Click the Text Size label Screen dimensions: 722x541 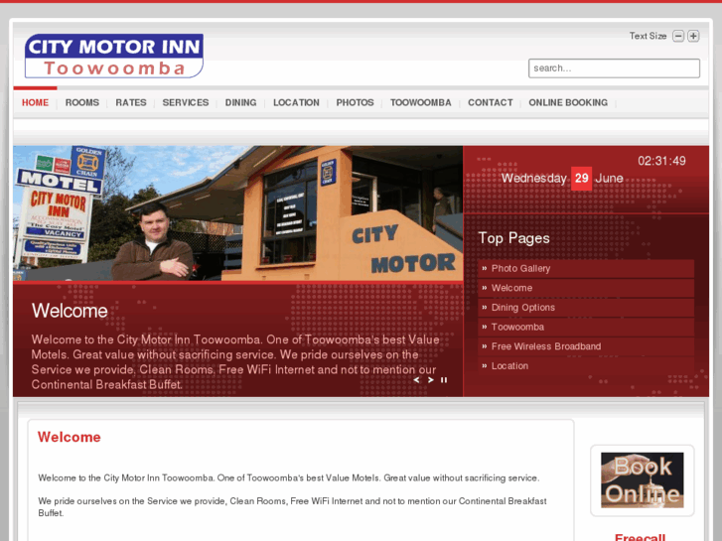point(648,36)
